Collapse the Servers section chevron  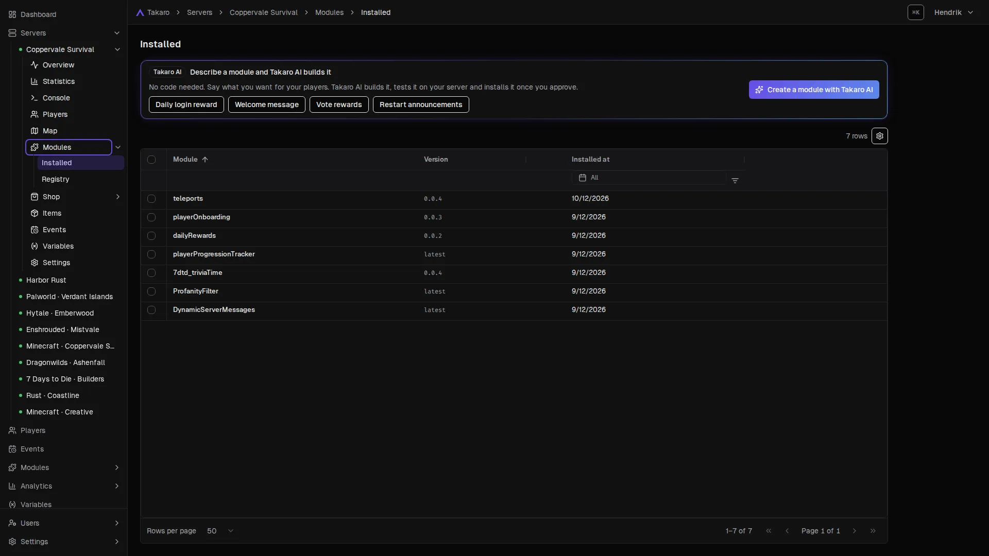pos(117,33)
